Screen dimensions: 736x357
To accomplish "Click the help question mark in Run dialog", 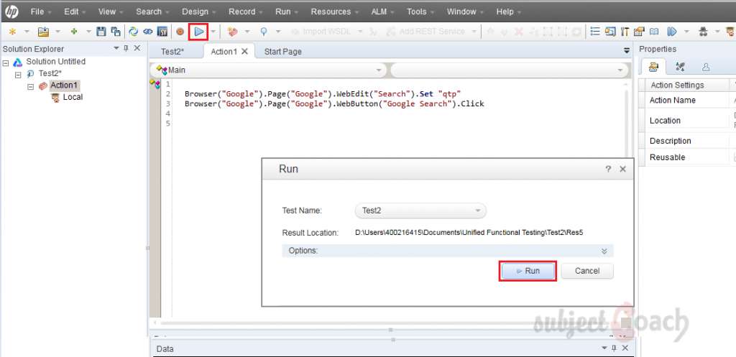I will pos(608,170).
